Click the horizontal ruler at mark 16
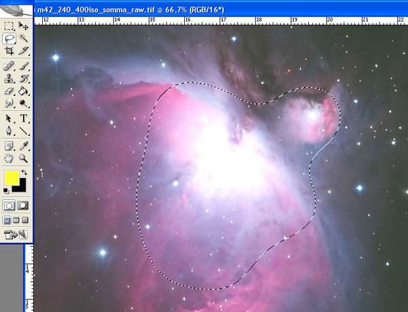 coord(188,20)
